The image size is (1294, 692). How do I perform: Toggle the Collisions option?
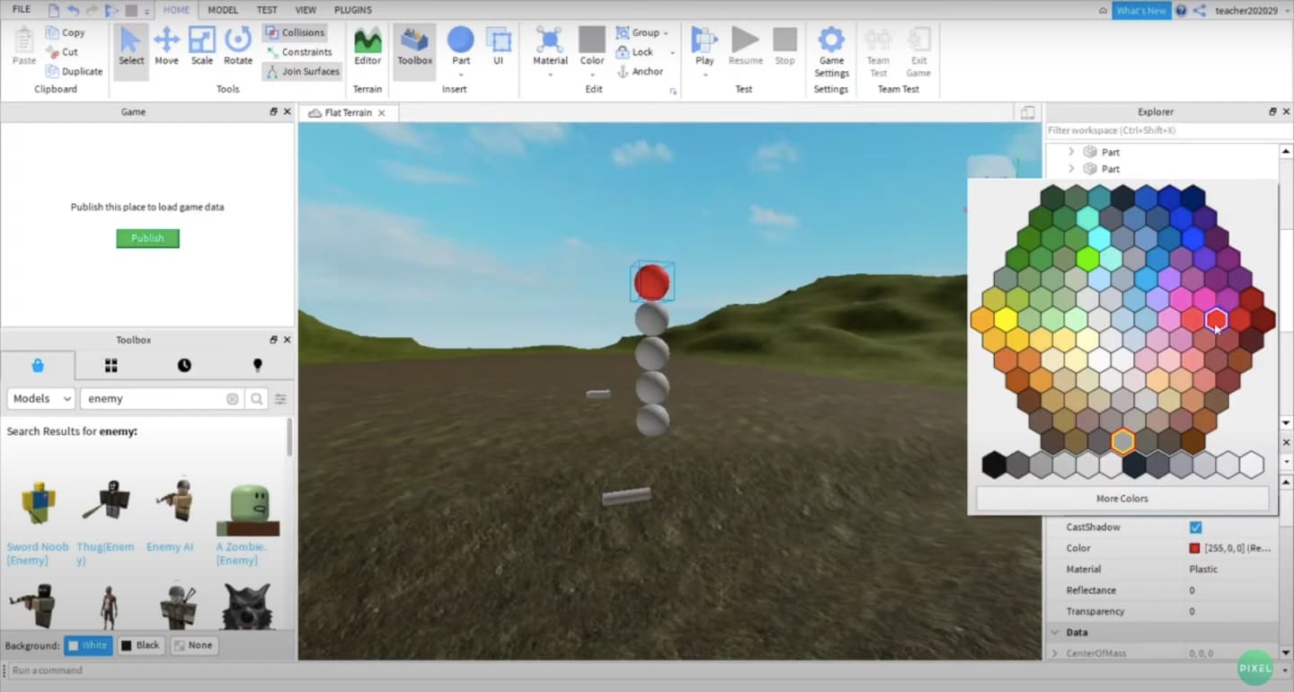tap(295, 32)
